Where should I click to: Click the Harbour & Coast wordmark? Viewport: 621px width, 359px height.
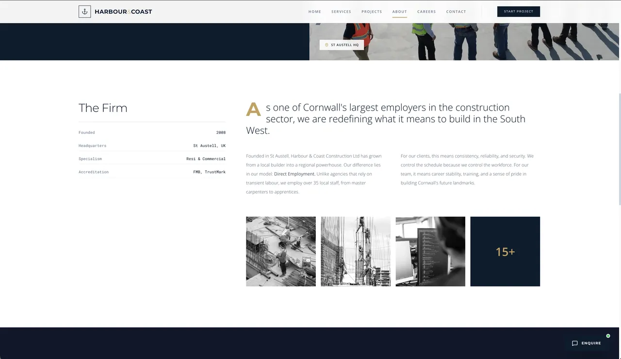coord(123,12)
